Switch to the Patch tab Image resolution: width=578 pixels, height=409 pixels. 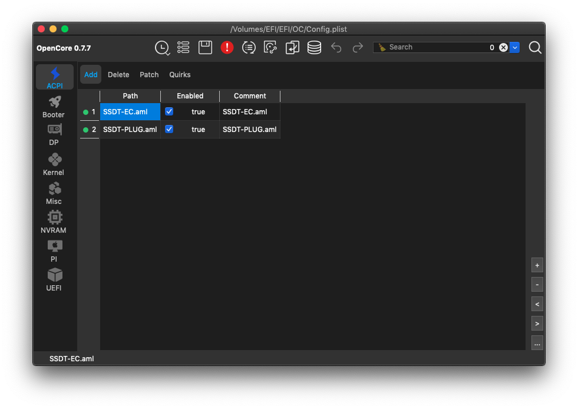click(149, 74)
